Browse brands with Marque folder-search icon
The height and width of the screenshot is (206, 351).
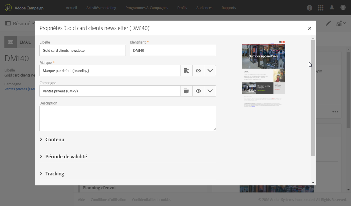point(186,71)
